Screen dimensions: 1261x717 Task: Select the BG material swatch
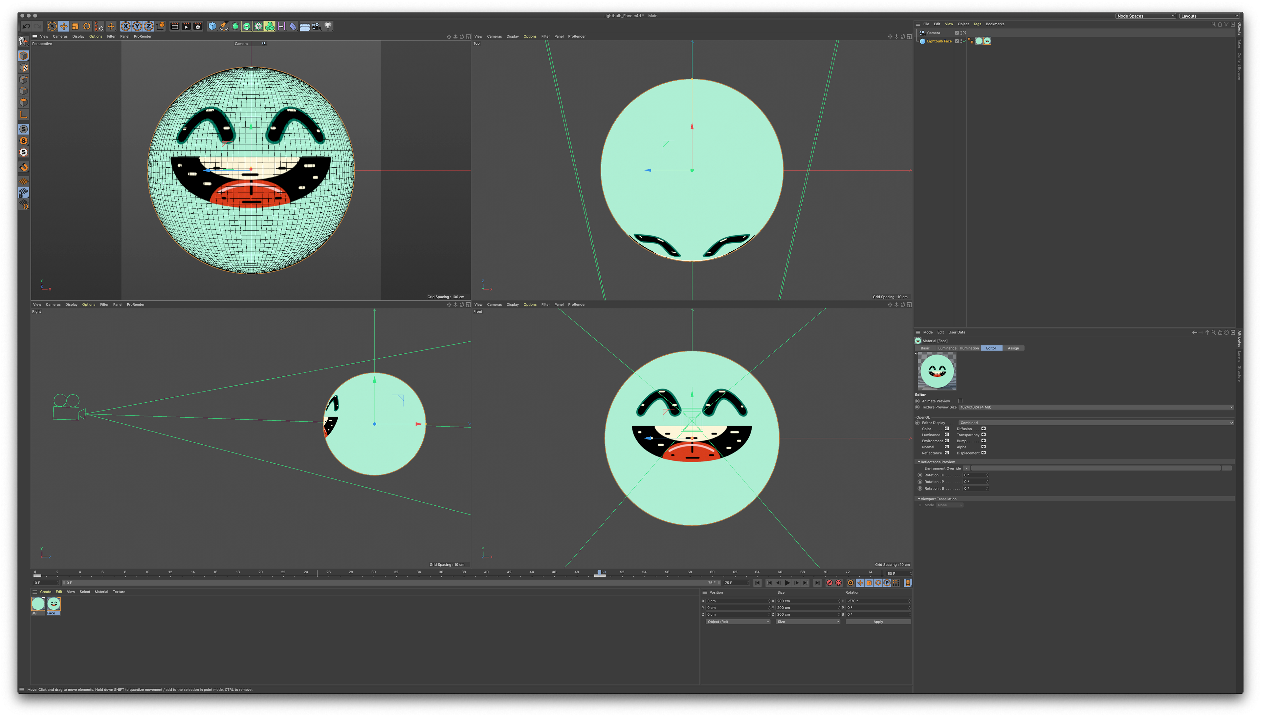click(38, 604)
